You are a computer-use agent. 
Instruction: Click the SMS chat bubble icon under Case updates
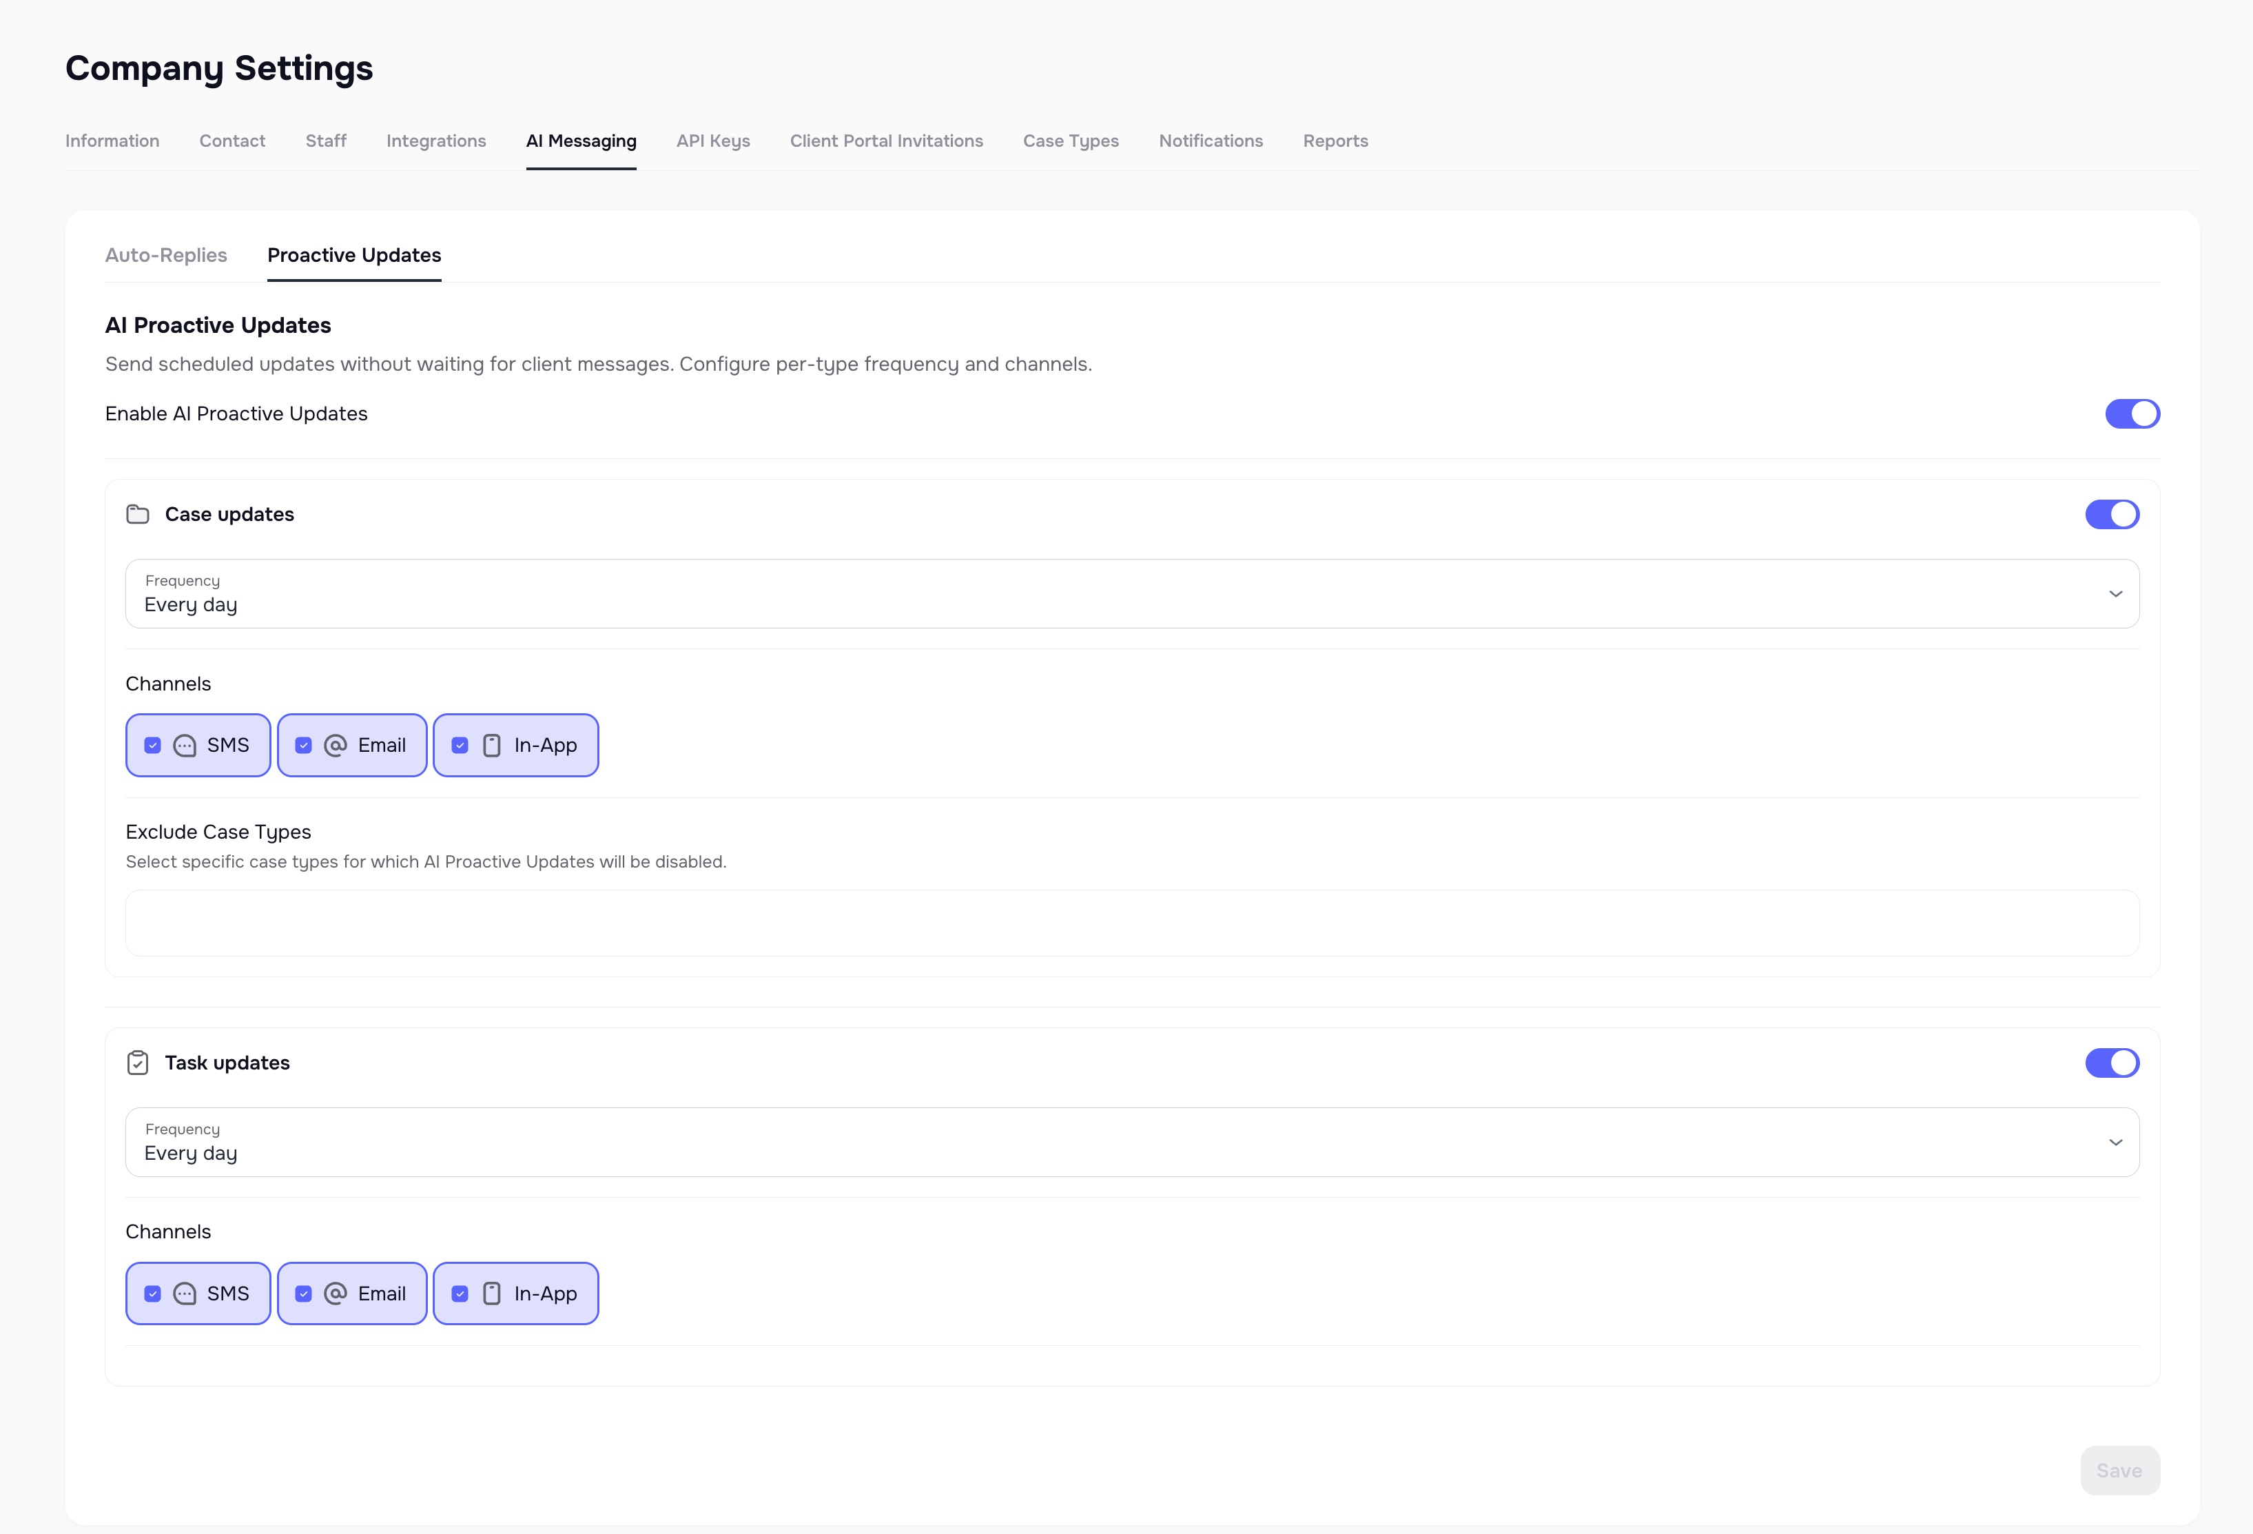coord(185,745)
